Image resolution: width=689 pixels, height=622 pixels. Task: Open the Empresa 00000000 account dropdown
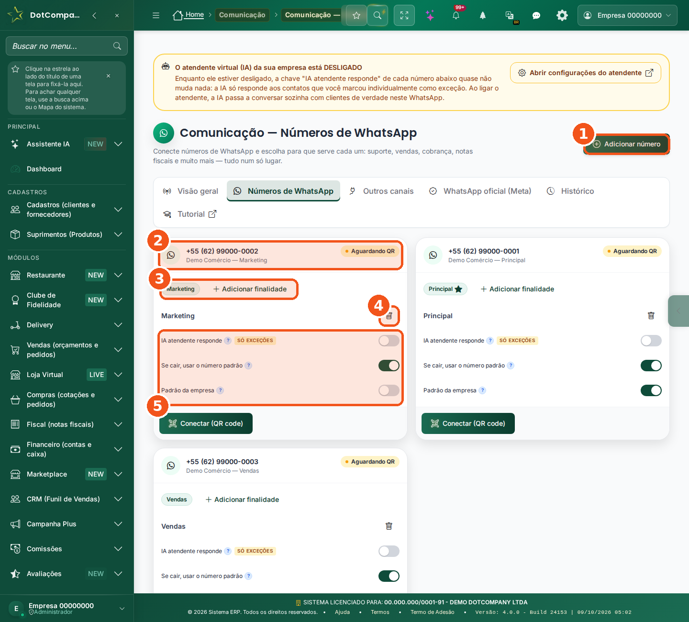pyautogui.click(x=627, y=15)
